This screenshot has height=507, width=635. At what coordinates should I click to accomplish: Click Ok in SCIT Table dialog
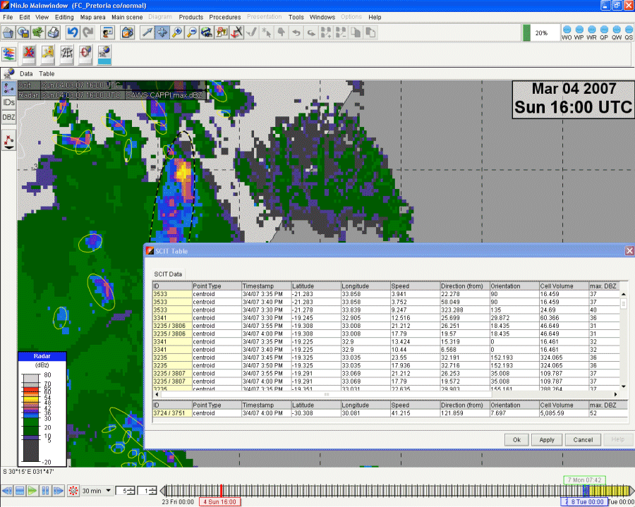(x=516, y=439)
